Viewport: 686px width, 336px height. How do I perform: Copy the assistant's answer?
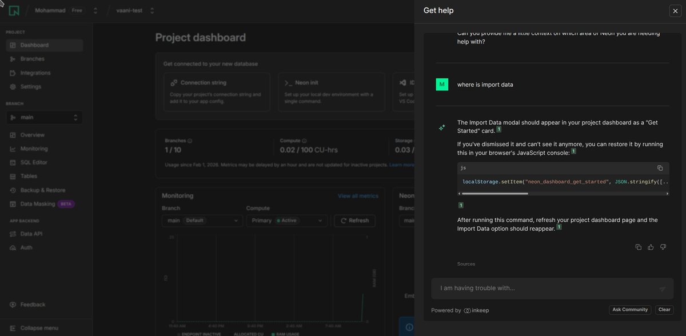[639, 247]
